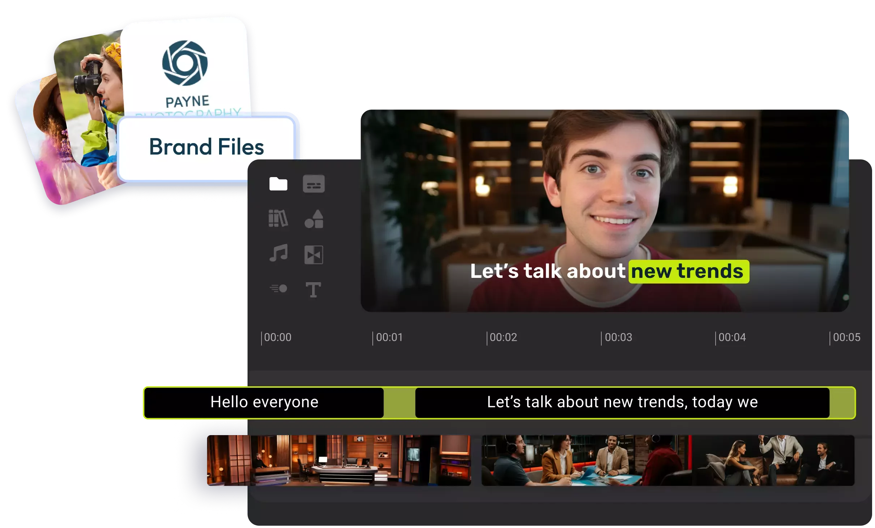Click the Brand Files label card
Screen dimensions: 875x528
coord(206,147)
